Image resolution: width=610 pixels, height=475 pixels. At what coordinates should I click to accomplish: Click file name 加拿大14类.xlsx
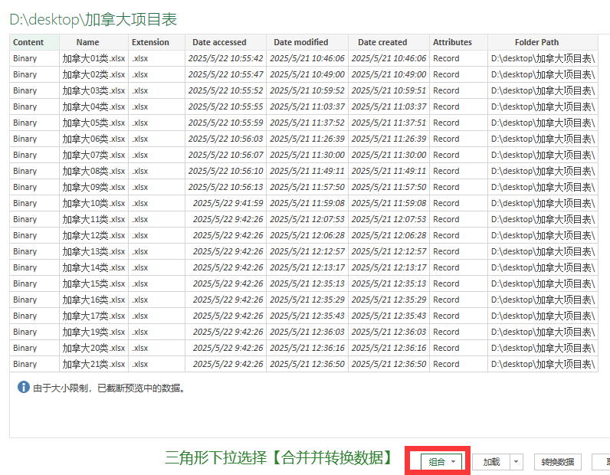point(93,267)
